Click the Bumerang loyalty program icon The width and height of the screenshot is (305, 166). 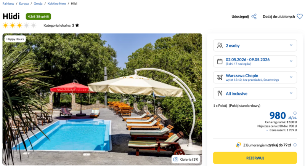pos(238,145)
